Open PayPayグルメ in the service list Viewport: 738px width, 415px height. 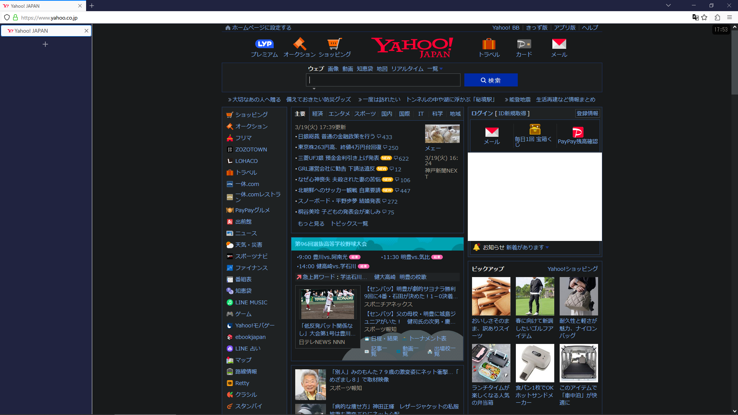tap(252, 210)
